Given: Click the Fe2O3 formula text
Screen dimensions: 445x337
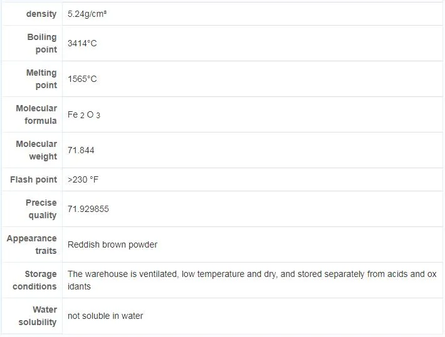Looking at the screenshot, I should [84, 115].
